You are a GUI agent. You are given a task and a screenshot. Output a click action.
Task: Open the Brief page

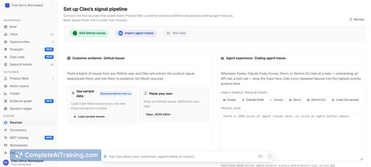(x=29, y=27)
